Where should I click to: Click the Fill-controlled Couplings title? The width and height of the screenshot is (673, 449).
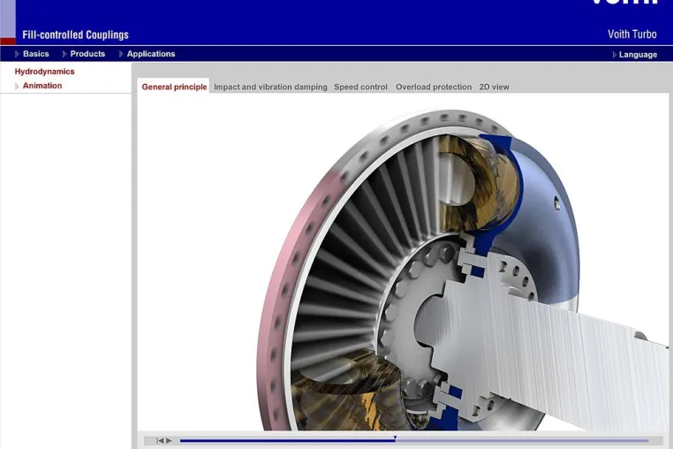pos(76,34)
